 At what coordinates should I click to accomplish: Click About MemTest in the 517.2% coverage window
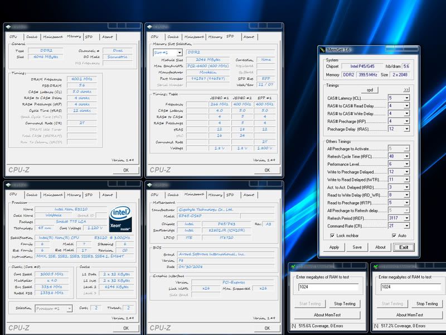(x=410, y=315)
